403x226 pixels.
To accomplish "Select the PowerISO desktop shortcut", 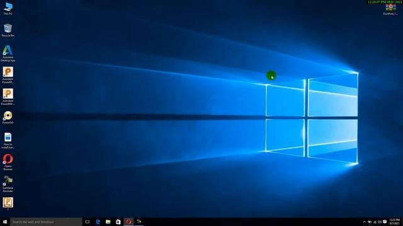I will 8,117.
